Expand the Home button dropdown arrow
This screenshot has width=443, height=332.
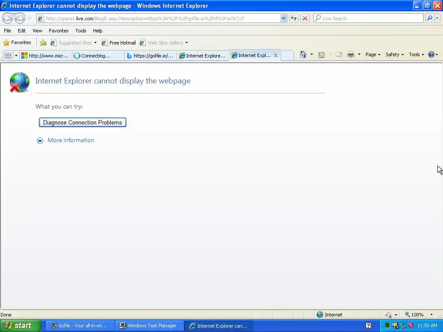point(311,54)
